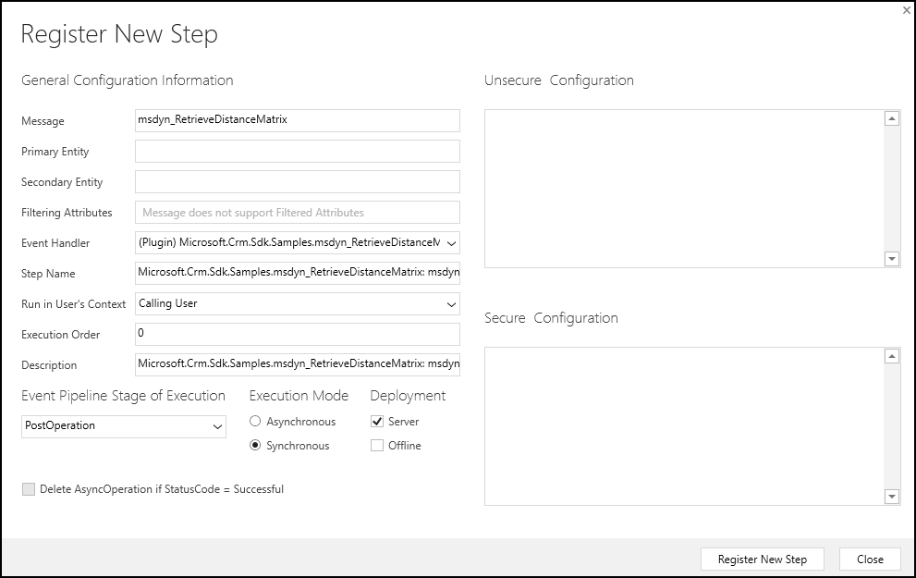Viewport: 916px width, 578px height.
Task: Click the Unsecure Configuration scroll-up arrow
Action: click(x=891, y=117)
